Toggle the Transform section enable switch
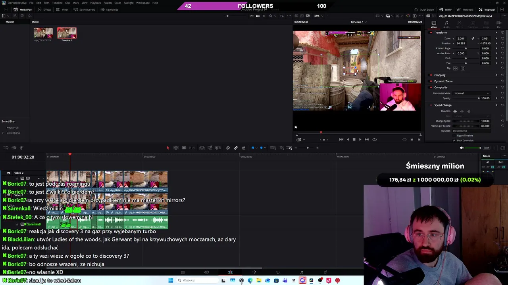Image resolution: width=508 pixels, height=285 pixels. click(x=431, y=32)
